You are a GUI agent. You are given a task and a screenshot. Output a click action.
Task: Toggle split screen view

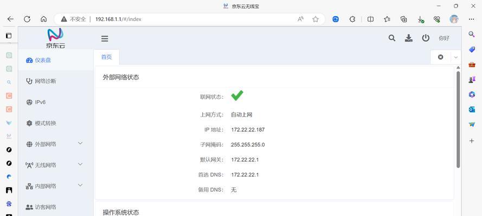(370, 19)
